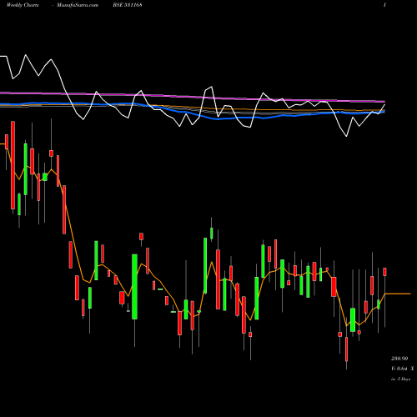Click the "BSE 531168" symbol label
Screen dimensions: 417x417
click(128, 5)
